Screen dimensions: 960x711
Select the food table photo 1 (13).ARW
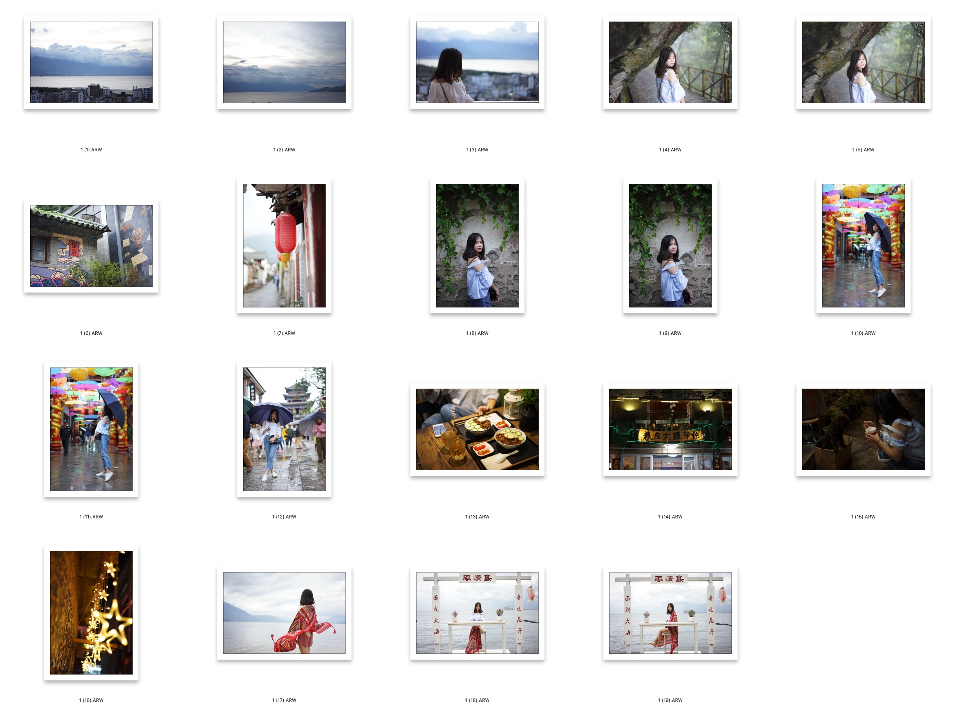tap(477, 429)
